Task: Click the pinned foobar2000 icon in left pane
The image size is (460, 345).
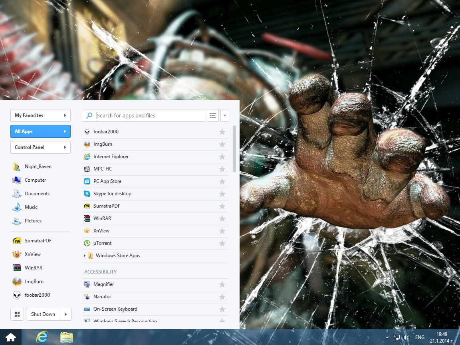Action: 17,295
